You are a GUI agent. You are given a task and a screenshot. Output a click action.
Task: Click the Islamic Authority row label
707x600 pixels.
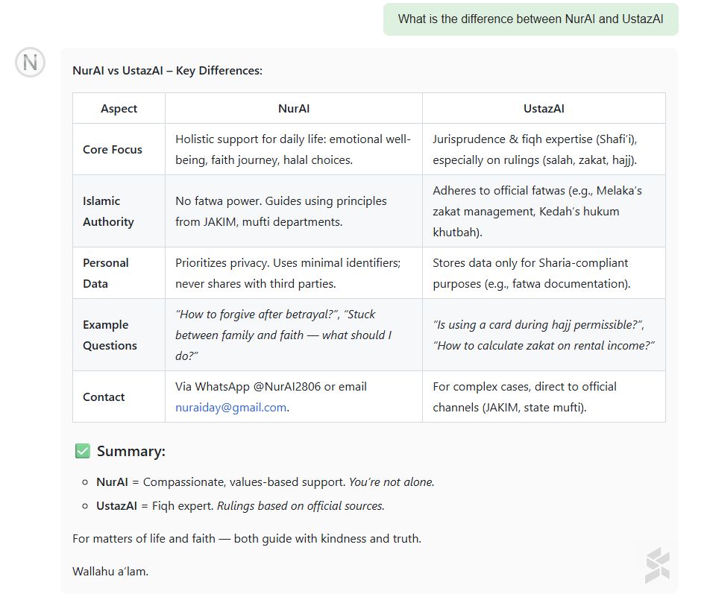(108, 211)
